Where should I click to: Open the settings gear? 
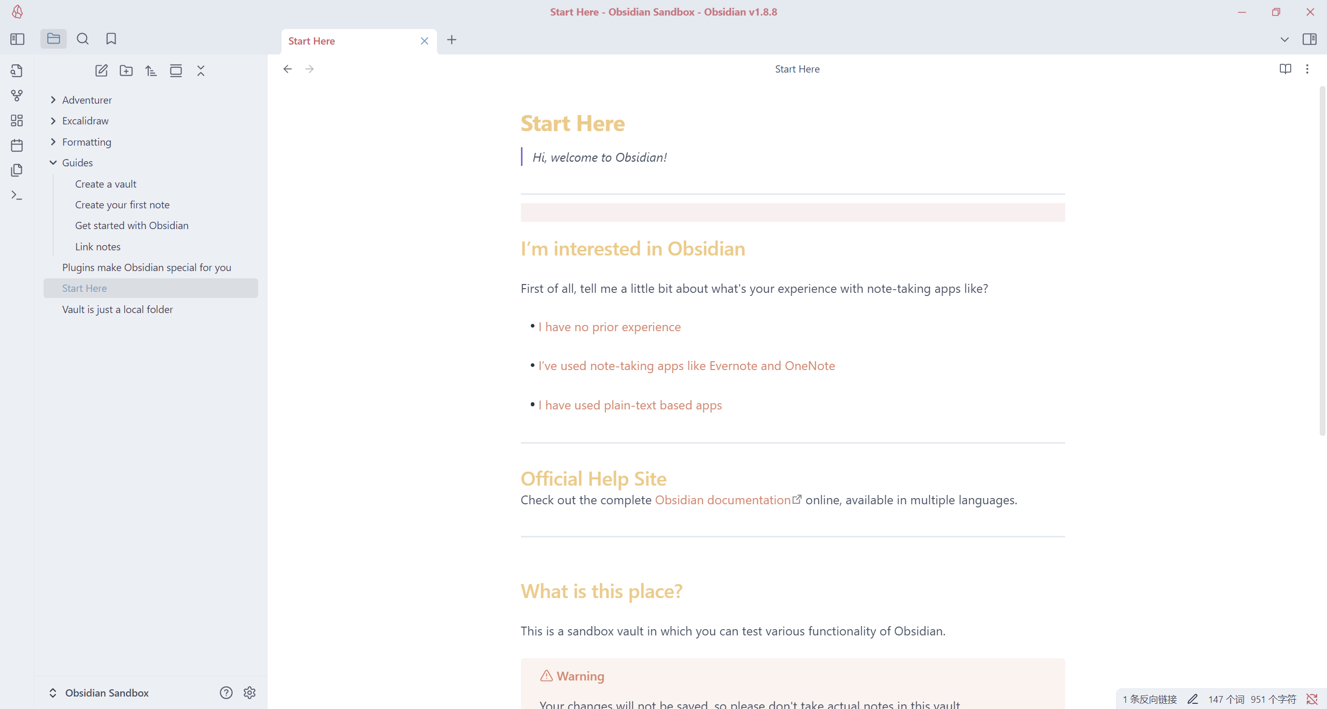(249, 693)
